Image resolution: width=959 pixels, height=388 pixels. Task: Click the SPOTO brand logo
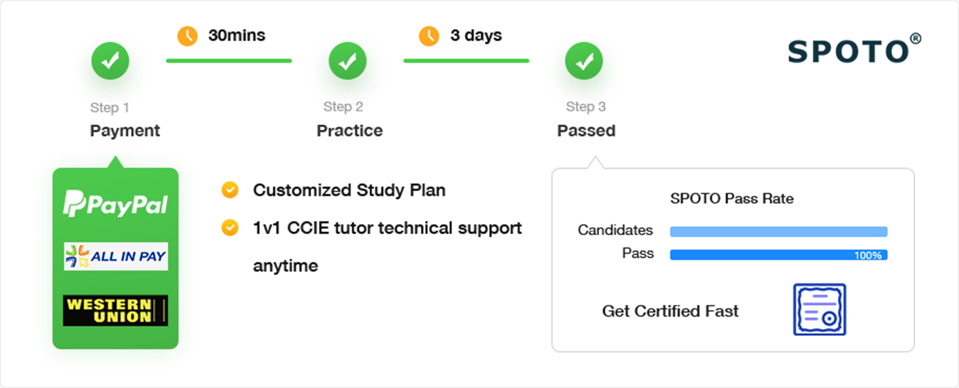(x=854, y=51)
